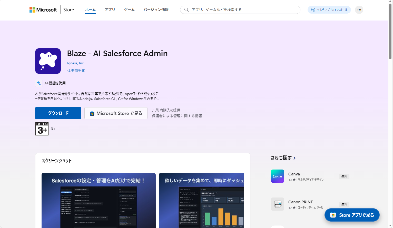Click the Blaze app ghost icon
This screenshot has height=228, width=393.
(x=48, y=61)
